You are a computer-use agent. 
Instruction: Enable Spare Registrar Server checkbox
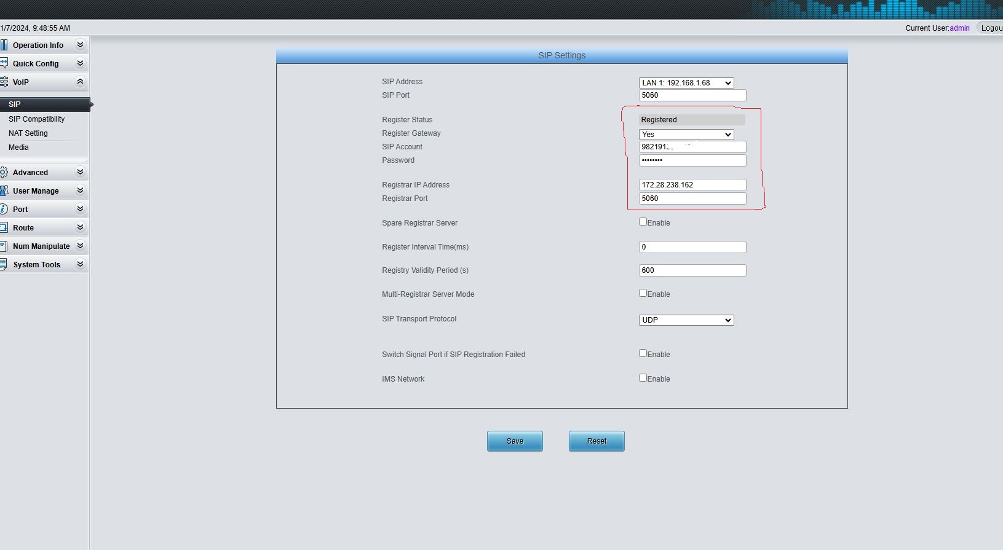click(643, 222)
